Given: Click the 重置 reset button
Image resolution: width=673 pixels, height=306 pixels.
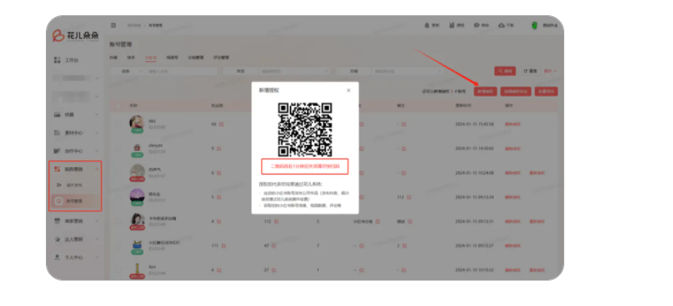Looking at the screenshot, I should click(530, 71).
